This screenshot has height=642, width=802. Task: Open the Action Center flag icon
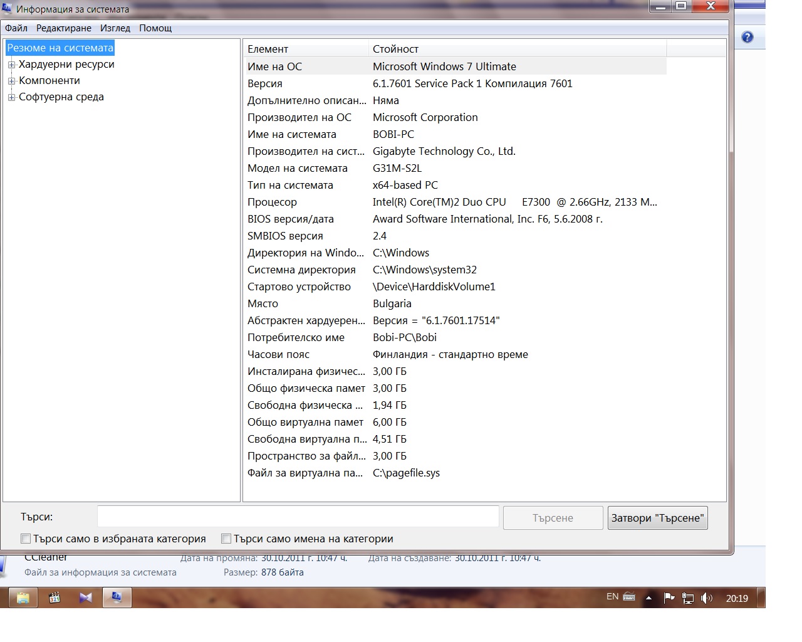[x=669, y=598]
